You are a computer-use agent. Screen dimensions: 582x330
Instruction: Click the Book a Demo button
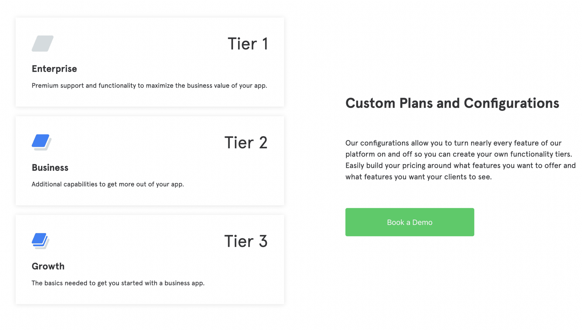click(409, 222)
